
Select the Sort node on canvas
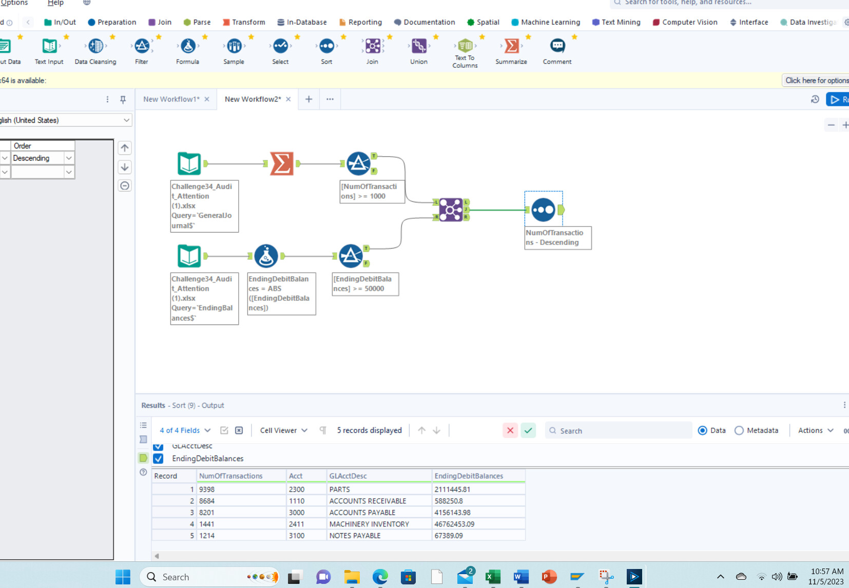point(544,210)
